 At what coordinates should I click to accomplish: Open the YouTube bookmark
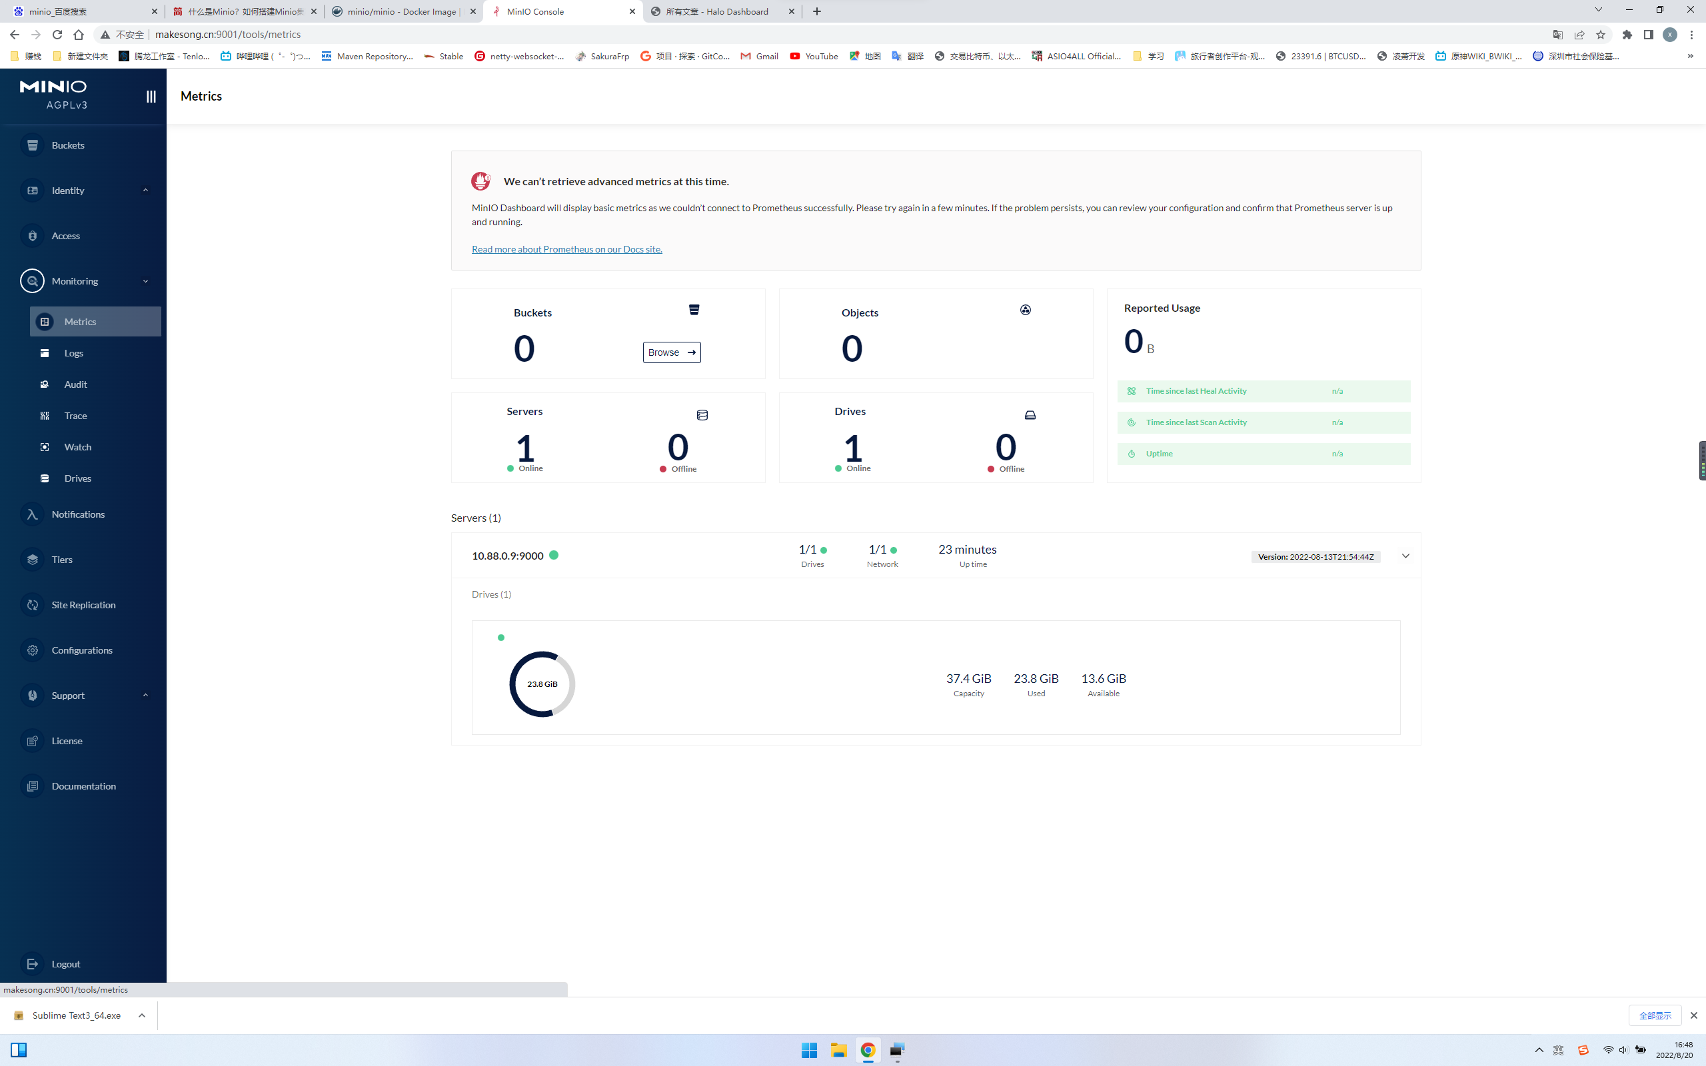pos(814,57)
